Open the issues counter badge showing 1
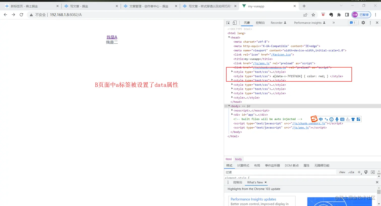Image resolution: width=381 pixels, height=206 pixels. 353,23
